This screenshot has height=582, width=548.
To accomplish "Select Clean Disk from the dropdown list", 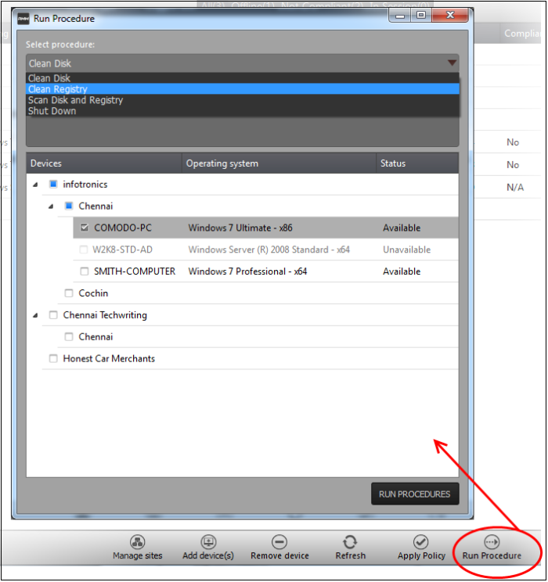I will pos(243,78).
